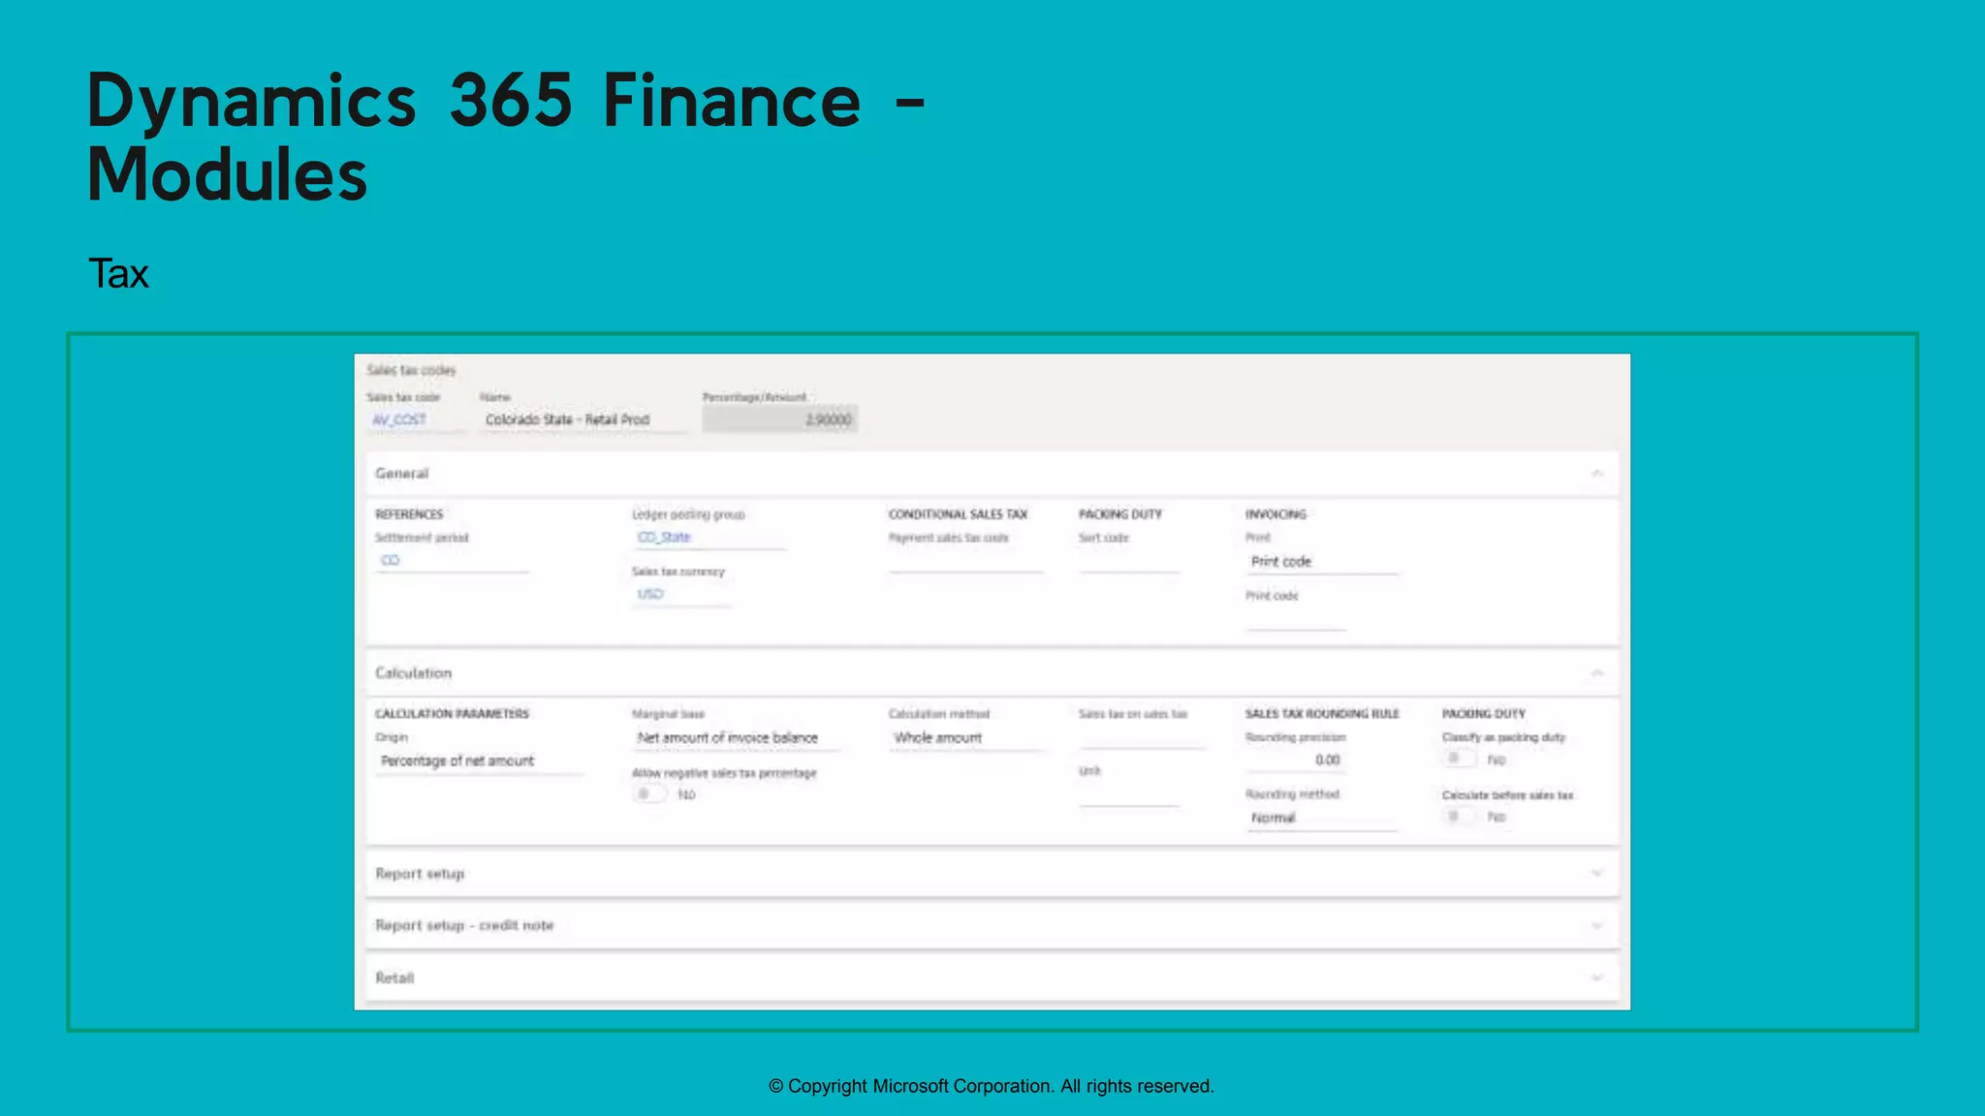
Task: Click the empty Print code input field
Action: click(1296, 619)
